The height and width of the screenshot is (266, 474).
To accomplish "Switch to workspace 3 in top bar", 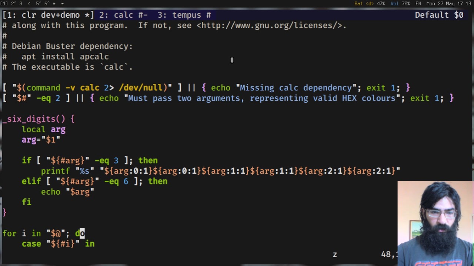I will click(x=21, y=4).
